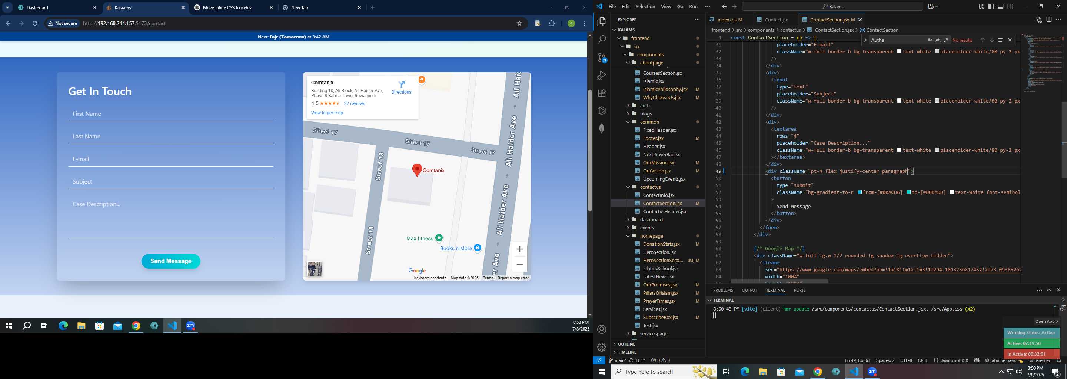This screenshot has width=1067, height=379.
Task: Open the File menu in VS Code
Action: click(612, 7)
